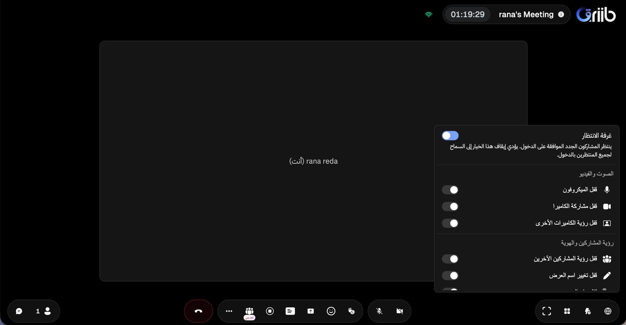The width and height of the screenshot is (626, 325).
Task: Switch layout using the grid view icon
Action: 567,311
